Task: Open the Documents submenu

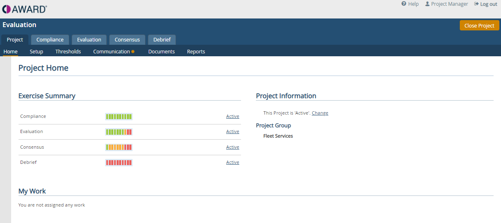Action: [162, 52]
